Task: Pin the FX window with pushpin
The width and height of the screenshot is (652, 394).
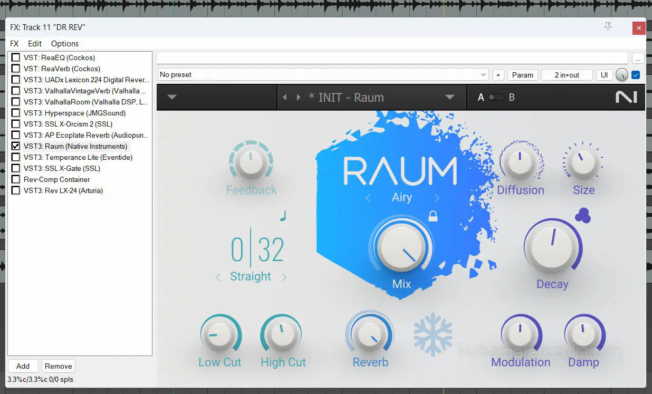Action: click(x=608, y=27)
